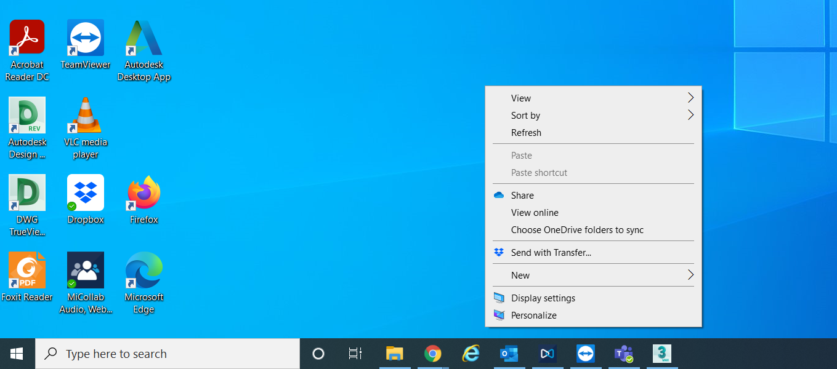The width and height of the screenshot is (837, 369).
Task: Select the Autodesk Desktop App shortcut
Action: 144,50
